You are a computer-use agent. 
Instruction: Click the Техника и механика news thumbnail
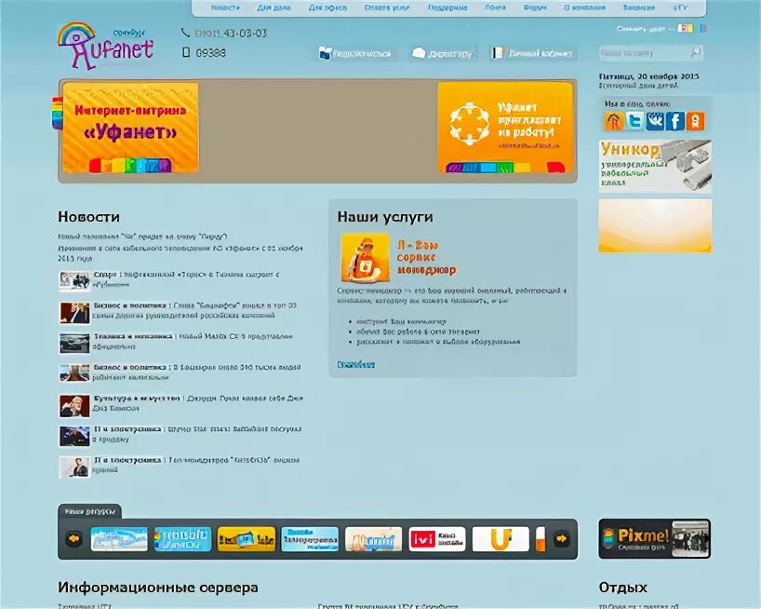click(74, 344)
